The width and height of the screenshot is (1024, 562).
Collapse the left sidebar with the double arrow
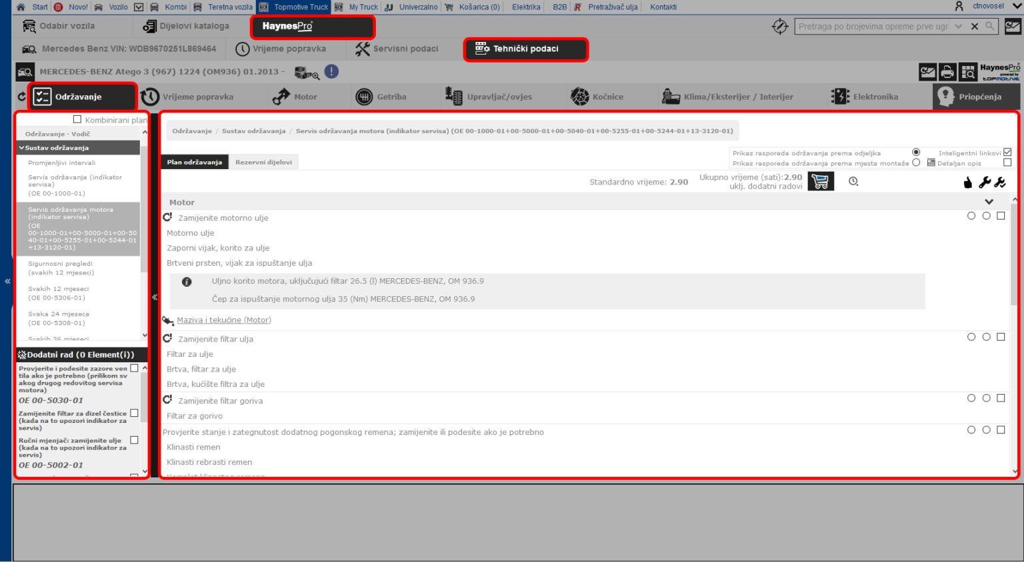tap(7, 281)
